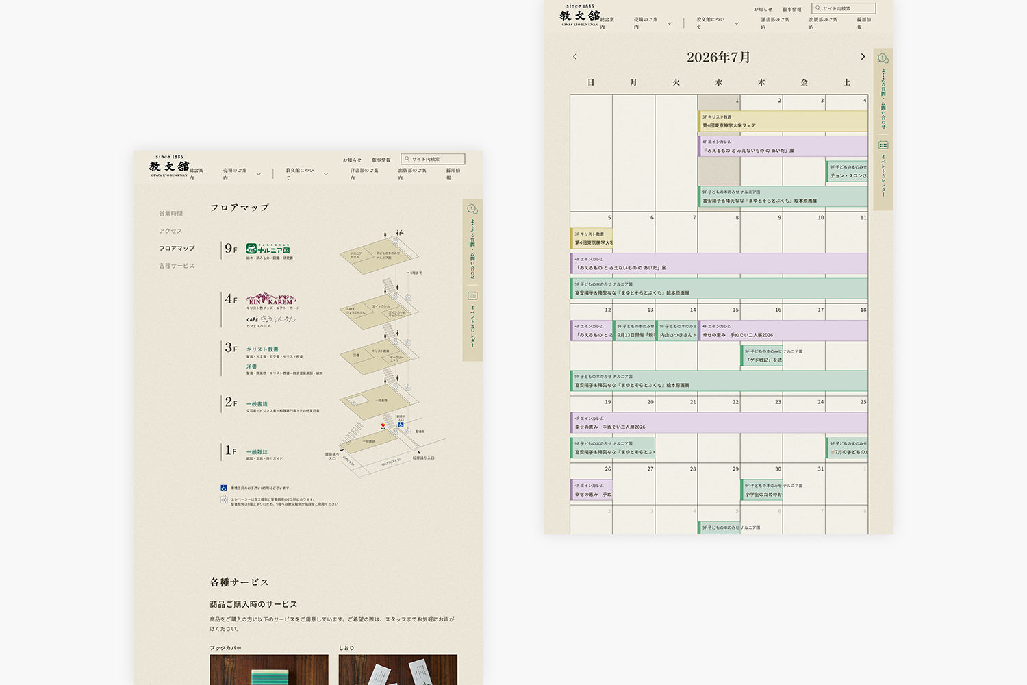
Task: Open event calendar icon on floor map page sidebar
Action: (x=472, y=296)
